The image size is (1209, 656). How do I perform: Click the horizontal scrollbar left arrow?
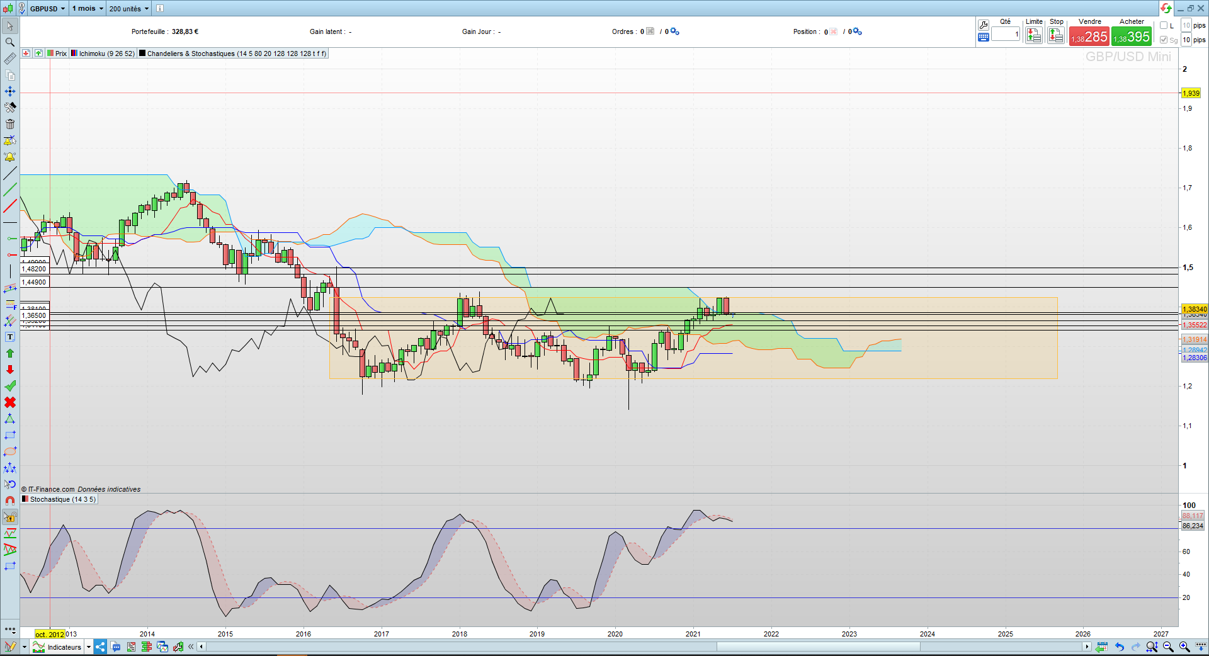201,647
